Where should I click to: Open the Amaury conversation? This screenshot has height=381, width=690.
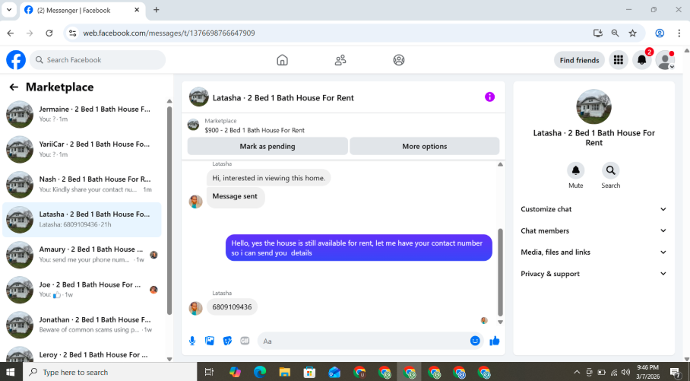82,255
